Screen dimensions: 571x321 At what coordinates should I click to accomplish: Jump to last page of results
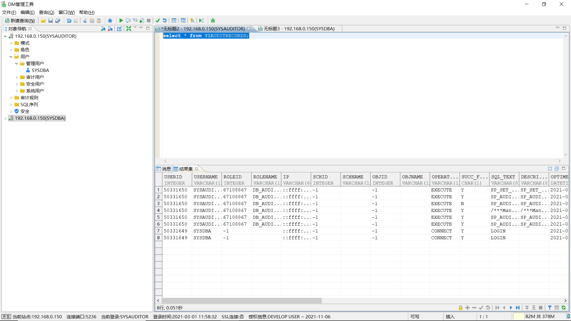[x=518, y=308]
